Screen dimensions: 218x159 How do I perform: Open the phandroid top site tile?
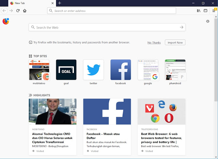[175, 70]
